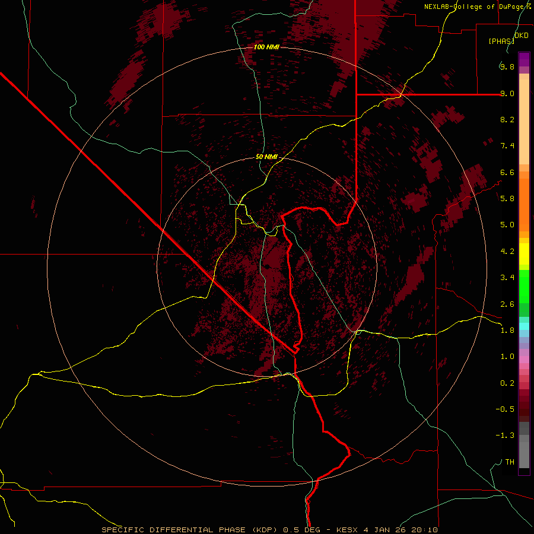Click the 1.8 value on color scale
Screen dimensions: 534x534
pyautogui.click(x=507, y=330)
